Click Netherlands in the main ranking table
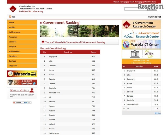This screenshot has width=167, height=135. (x=54, y=133)
